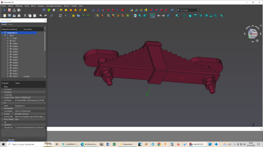Image resolution: width=263 pixels, height=147 pixels.
Task: Click the refresh/recompute icon
Action: pos(60,16)
